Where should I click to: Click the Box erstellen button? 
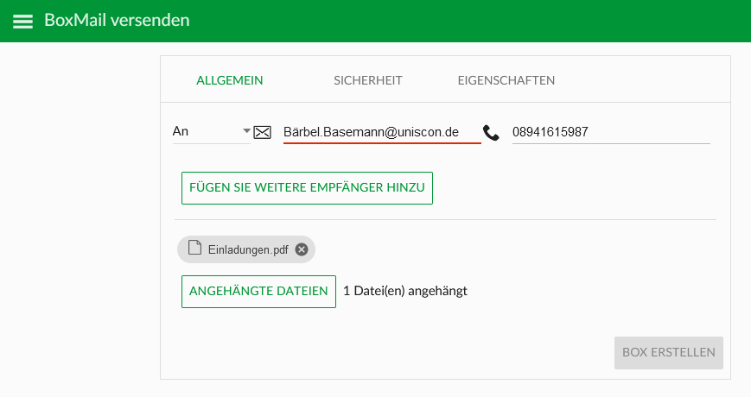pos(669,352)
